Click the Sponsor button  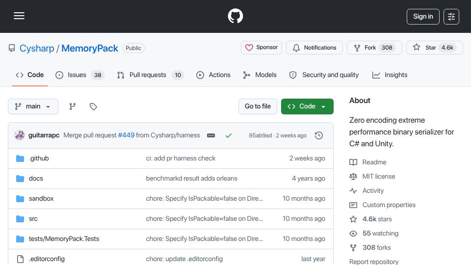point(262,48)
